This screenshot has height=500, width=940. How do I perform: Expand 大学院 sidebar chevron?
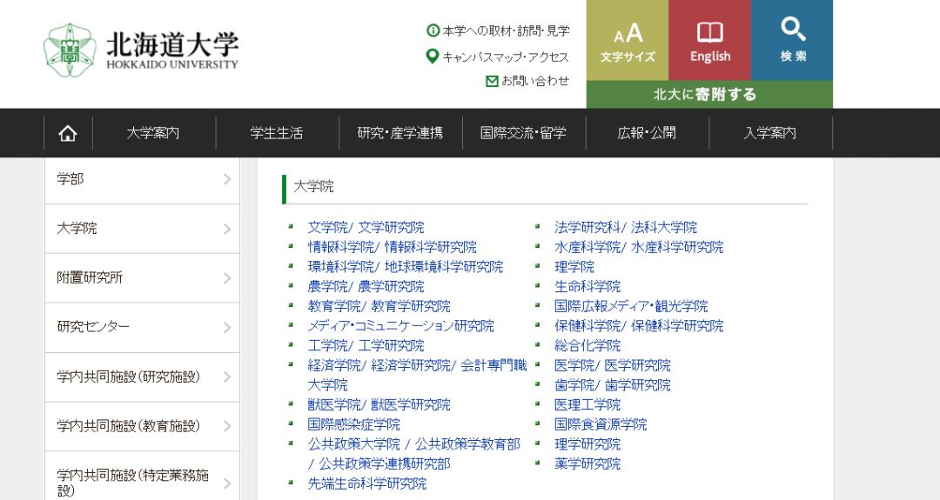(227, 229)
